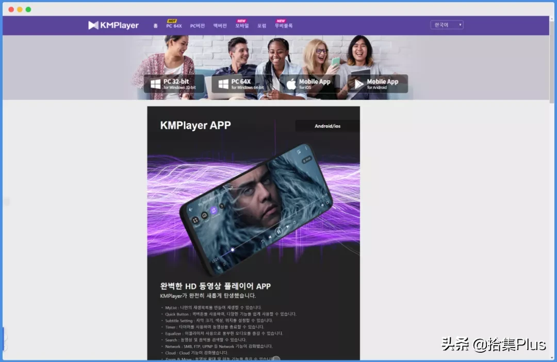Toggle the Android/ios selector in the app section
This screenshot has width=557, height=362.
tap(326, 125)
